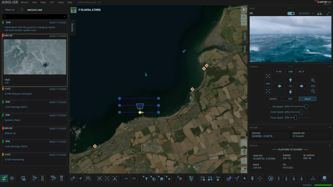Pan camera right with the right arrow

301,86
